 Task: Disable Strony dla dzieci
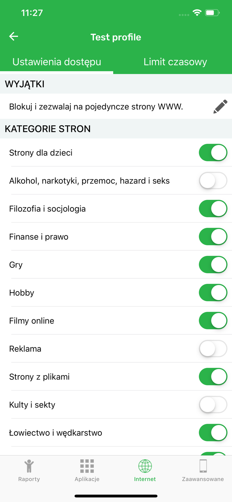point(213,153)
